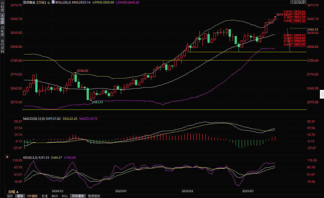324x198 pixels.
Task: Click the 2726.05 high price label
Action: (83, 71)
